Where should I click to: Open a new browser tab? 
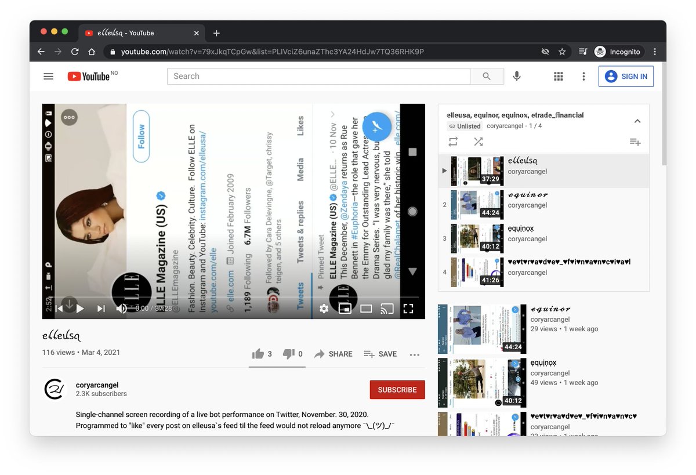click(x=216, y=33)
